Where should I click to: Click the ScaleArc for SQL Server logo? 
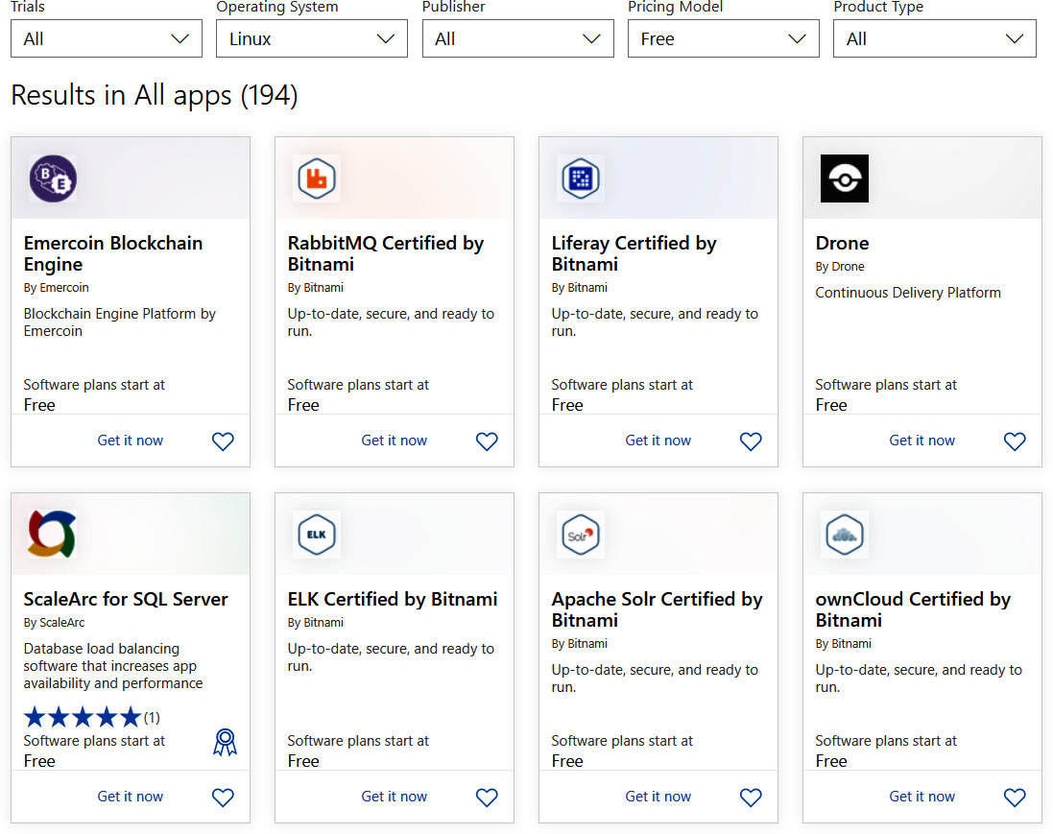click(x=53, y=535)
